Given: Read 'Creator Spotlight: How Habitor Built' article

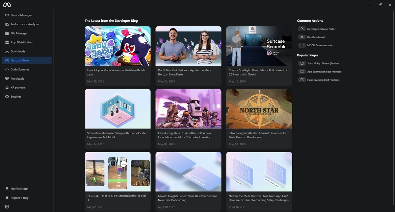Looking at the screenshot, I should pos(258,72).
